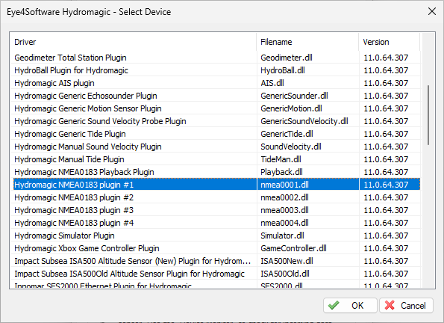Click the HydroBall.dll filename cell
Screen dimensions: 444x323
point(308,70)
